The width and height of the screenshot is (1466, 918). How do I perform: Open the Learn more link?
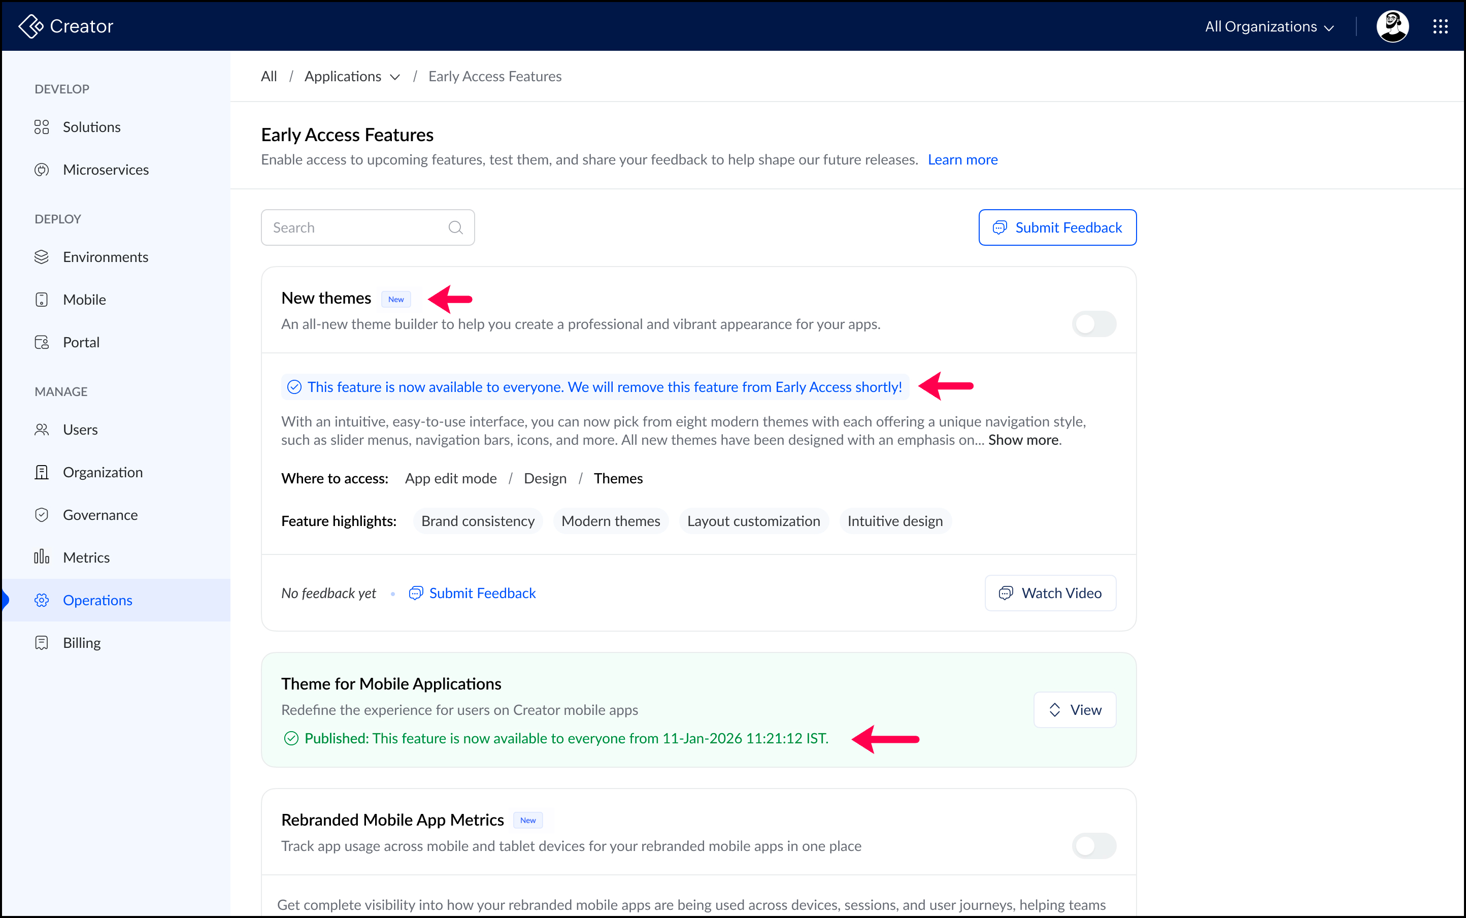(x=962, y=159)
